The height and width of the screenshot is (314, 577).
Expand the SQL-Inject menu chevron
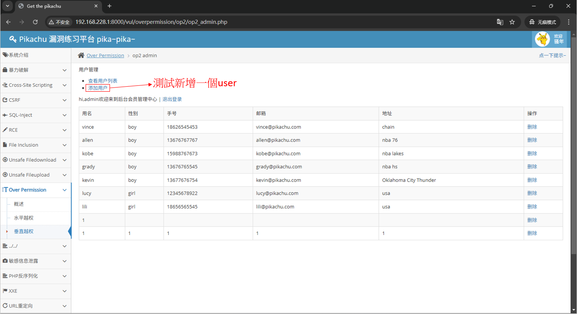(x=65, y=115)
